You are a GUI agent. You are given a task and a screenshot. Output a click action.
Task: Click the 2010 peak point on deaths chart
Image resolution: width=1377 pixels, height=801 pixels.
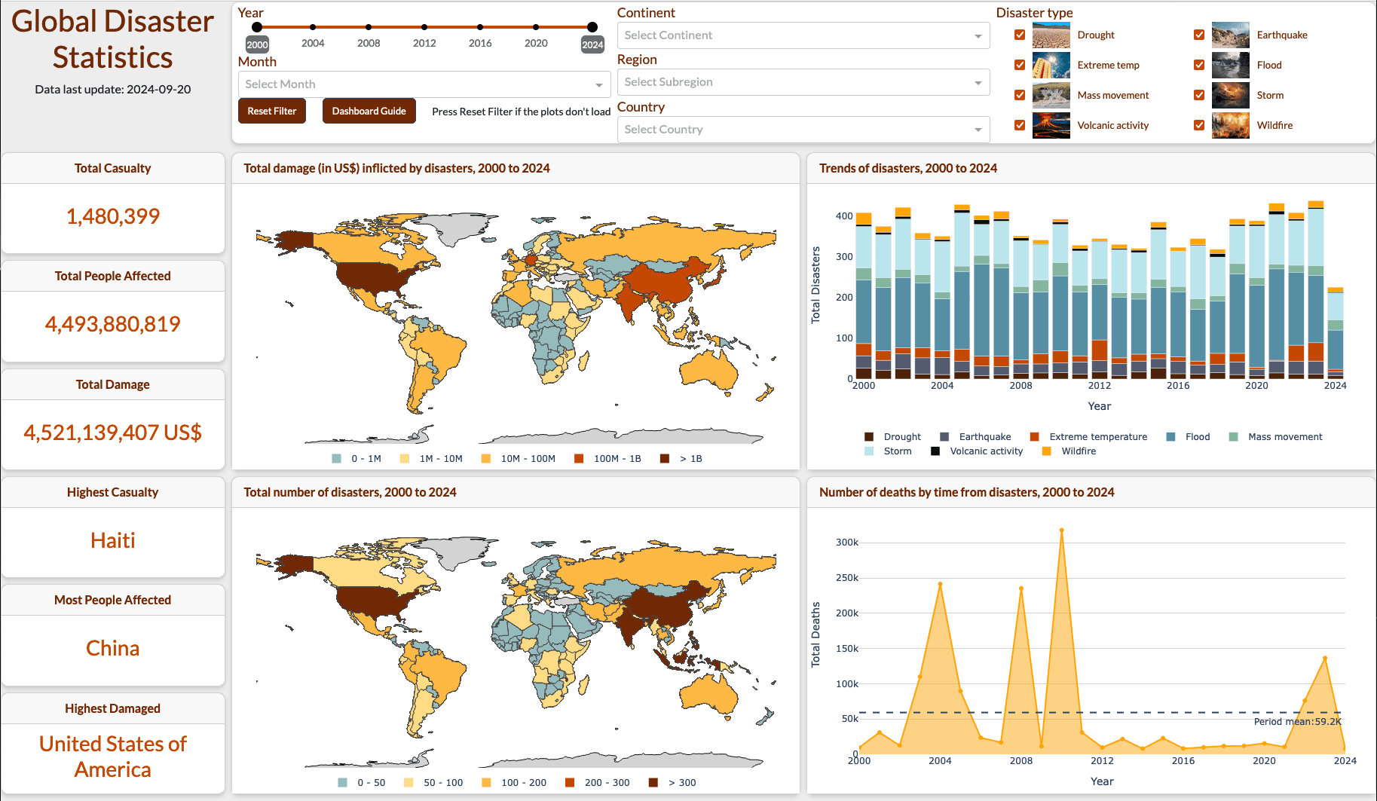(1062, 530)
